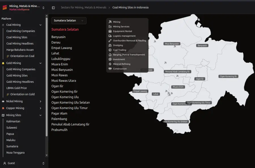Click mining marker below Penukal Abab Lematang Ilir
The image size is (255, 168).
177,76
